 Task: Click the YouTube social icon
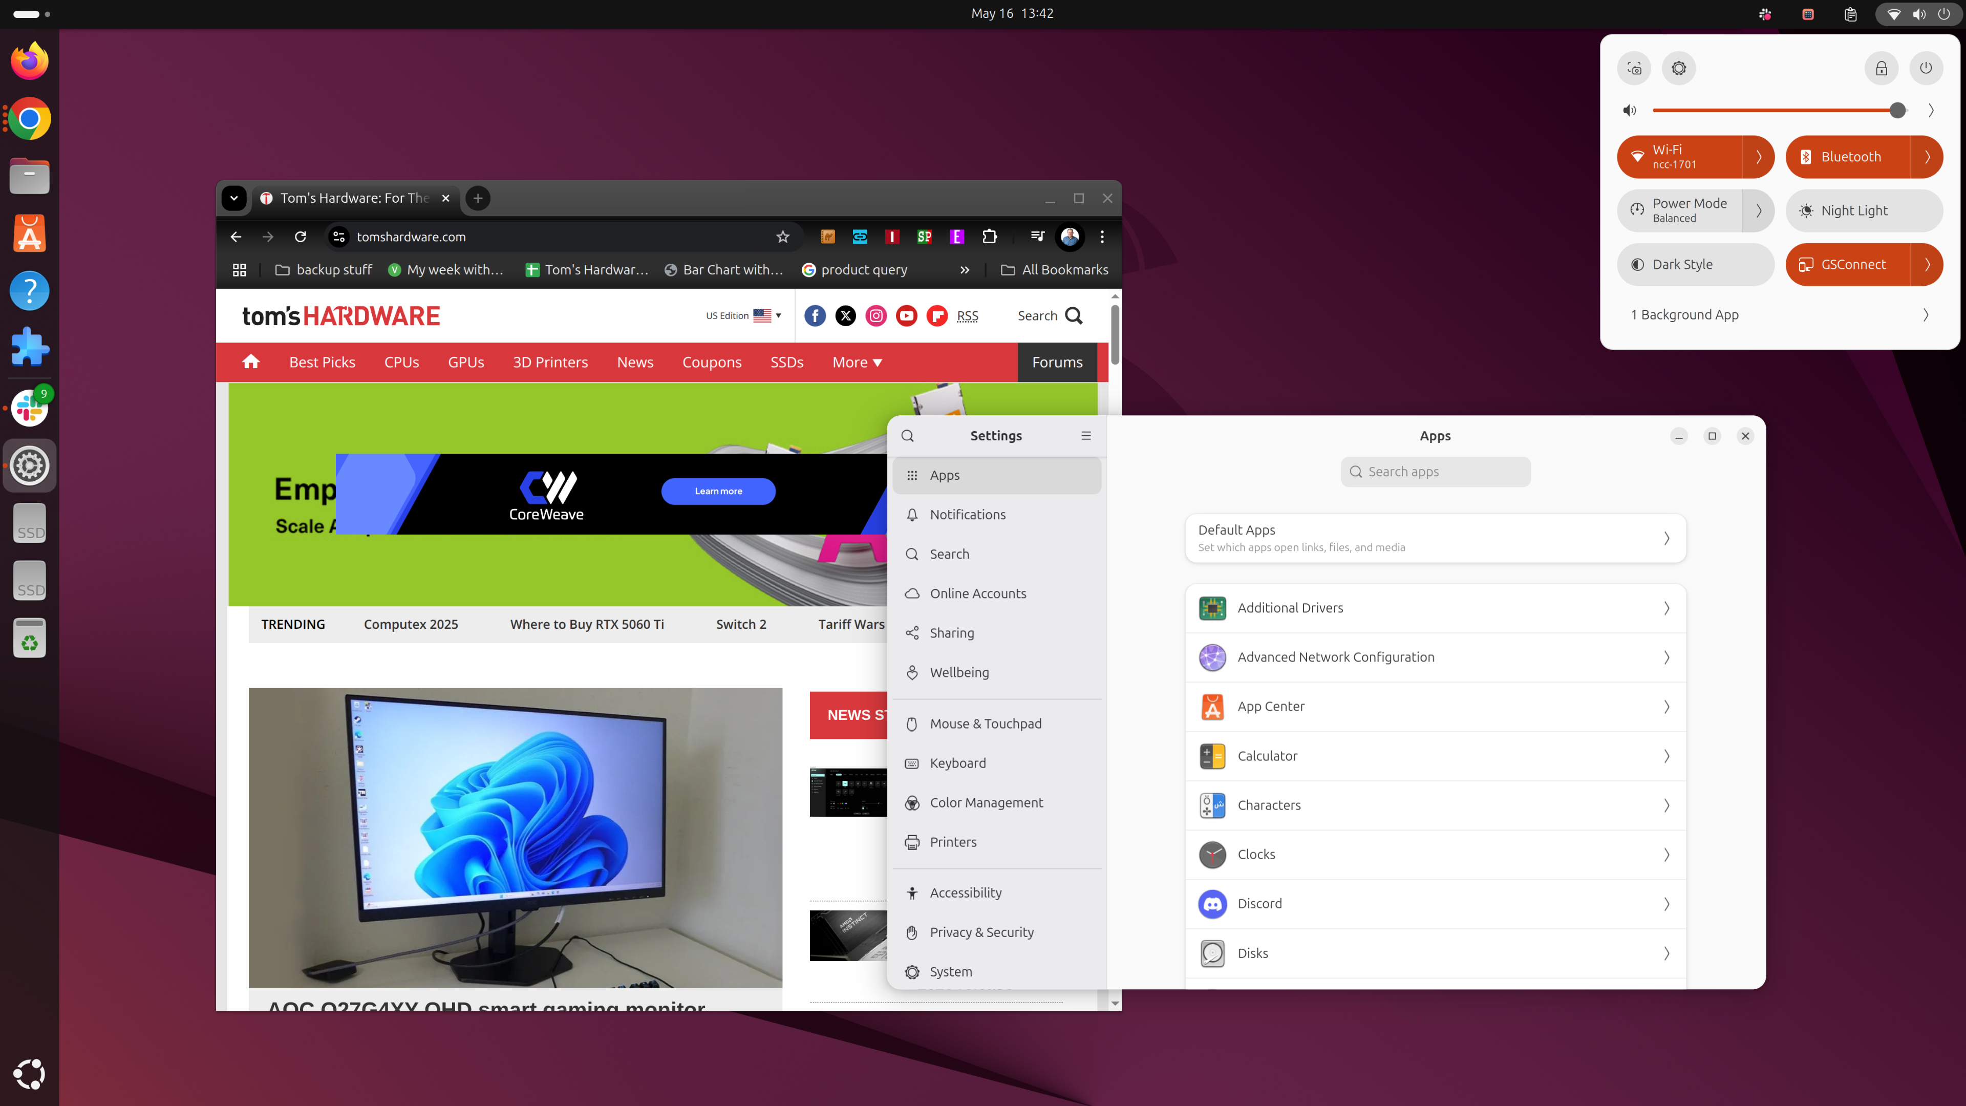click(x=907, y=315)
